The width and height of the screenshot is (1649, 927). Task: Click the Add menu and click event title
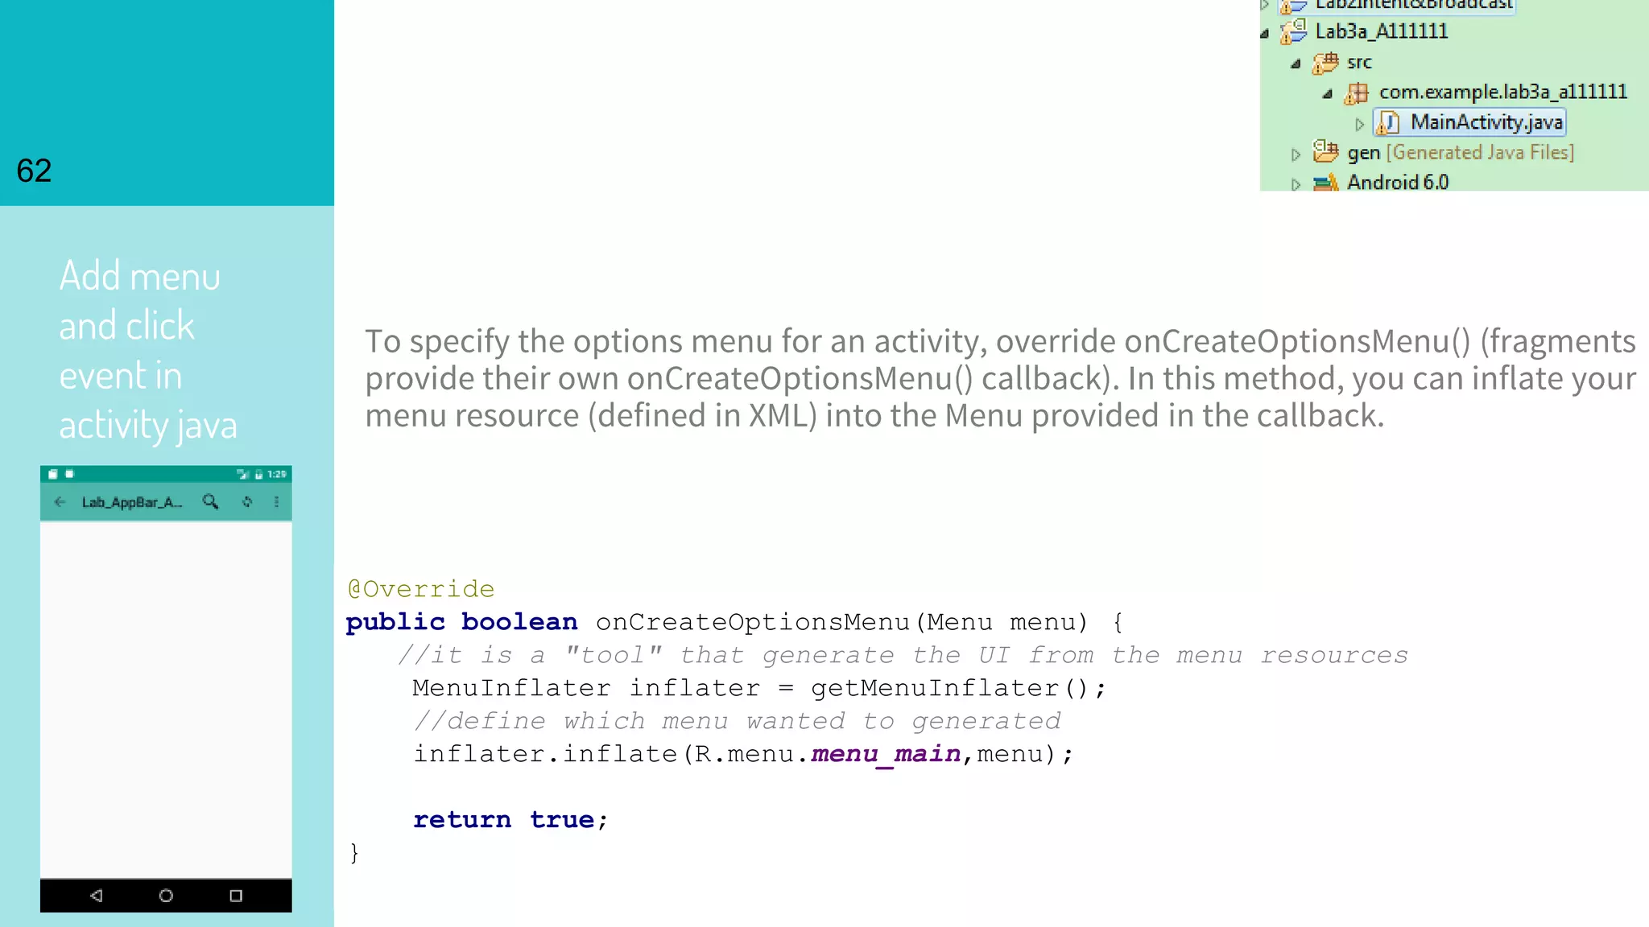tap(148, 350)
